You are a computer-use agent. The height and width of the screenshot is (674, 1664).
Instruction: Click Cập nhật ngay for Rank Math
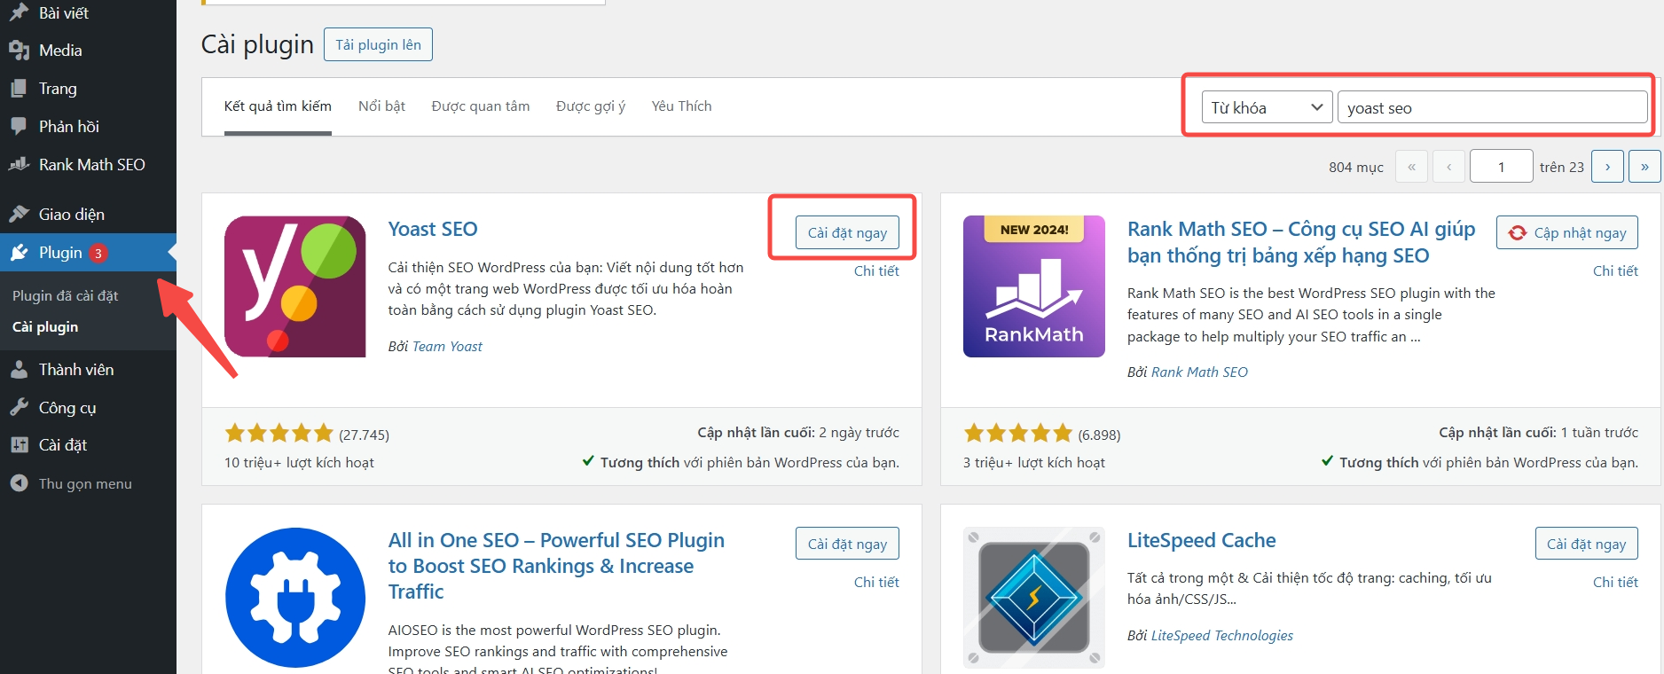pyautogui.click(x=1567, y=232)
